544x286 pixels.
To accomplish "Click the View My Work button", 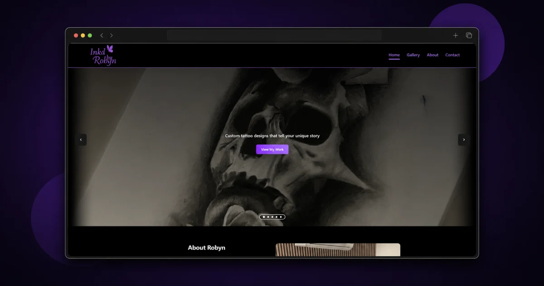I will (x=272, y=149).
